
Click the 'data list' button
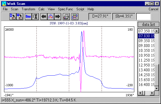pos(148,24)
